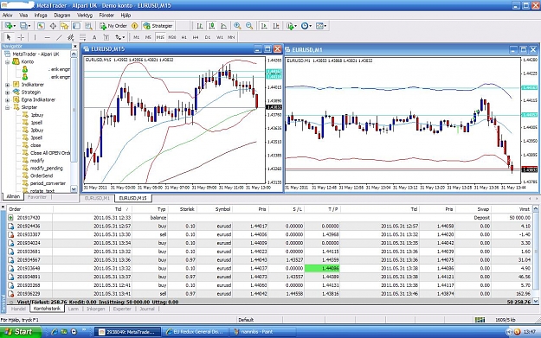The width and height of the screenshot is (541, 338).
Task: Toggle the chart shift icon
Action: (276, 26)
